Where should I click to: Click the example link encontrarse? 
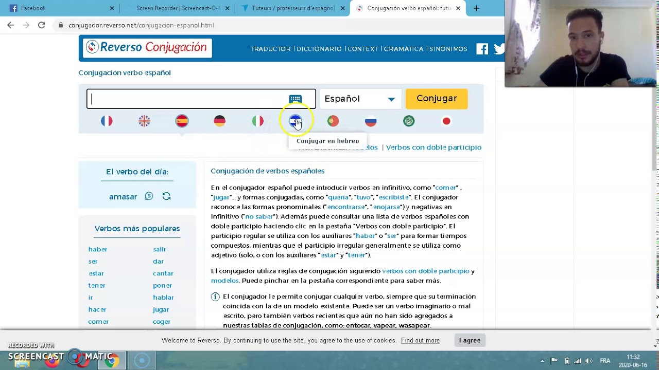click(x=346, y=207)
